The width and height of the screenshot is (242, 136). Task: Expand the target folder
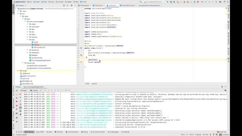(18, 71)
